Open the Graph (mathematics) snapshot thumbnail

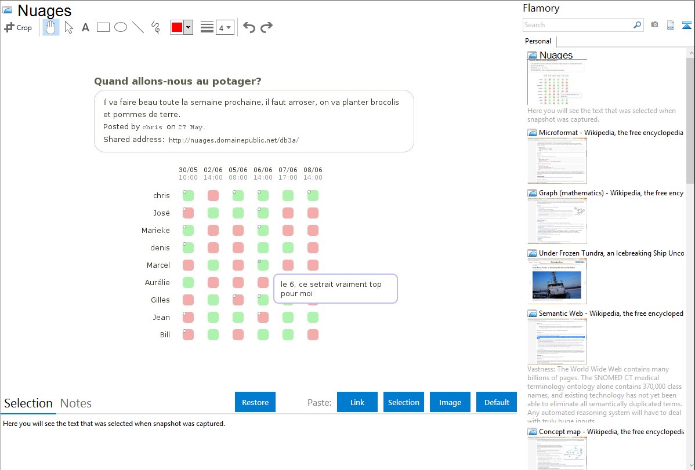pyautogui.click(x=557, y=221)
